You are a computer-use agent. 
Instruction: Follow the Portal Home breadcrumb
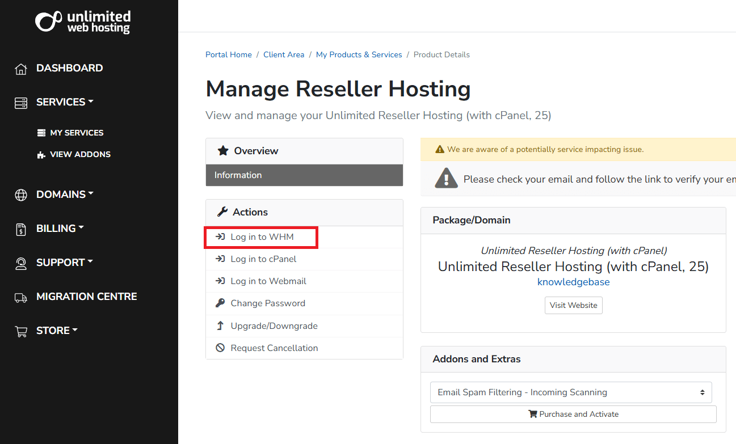pos(229,55)
